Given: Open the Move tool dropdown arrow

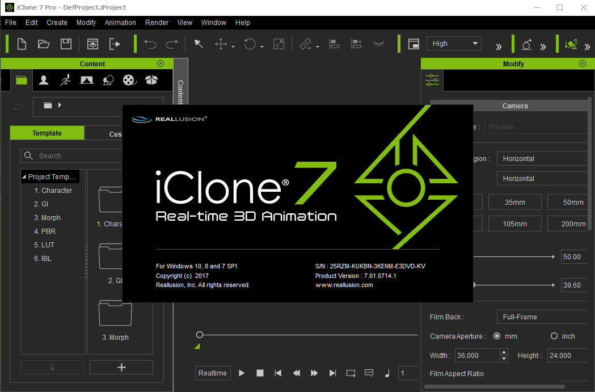Looking at the screenshot, I should click(x=233, y=47).
